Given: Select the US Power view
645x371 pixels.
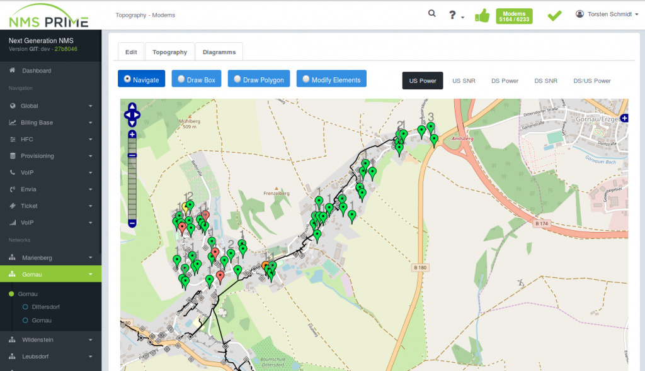Looking at the screenshot, I should (x=423, y=80).
